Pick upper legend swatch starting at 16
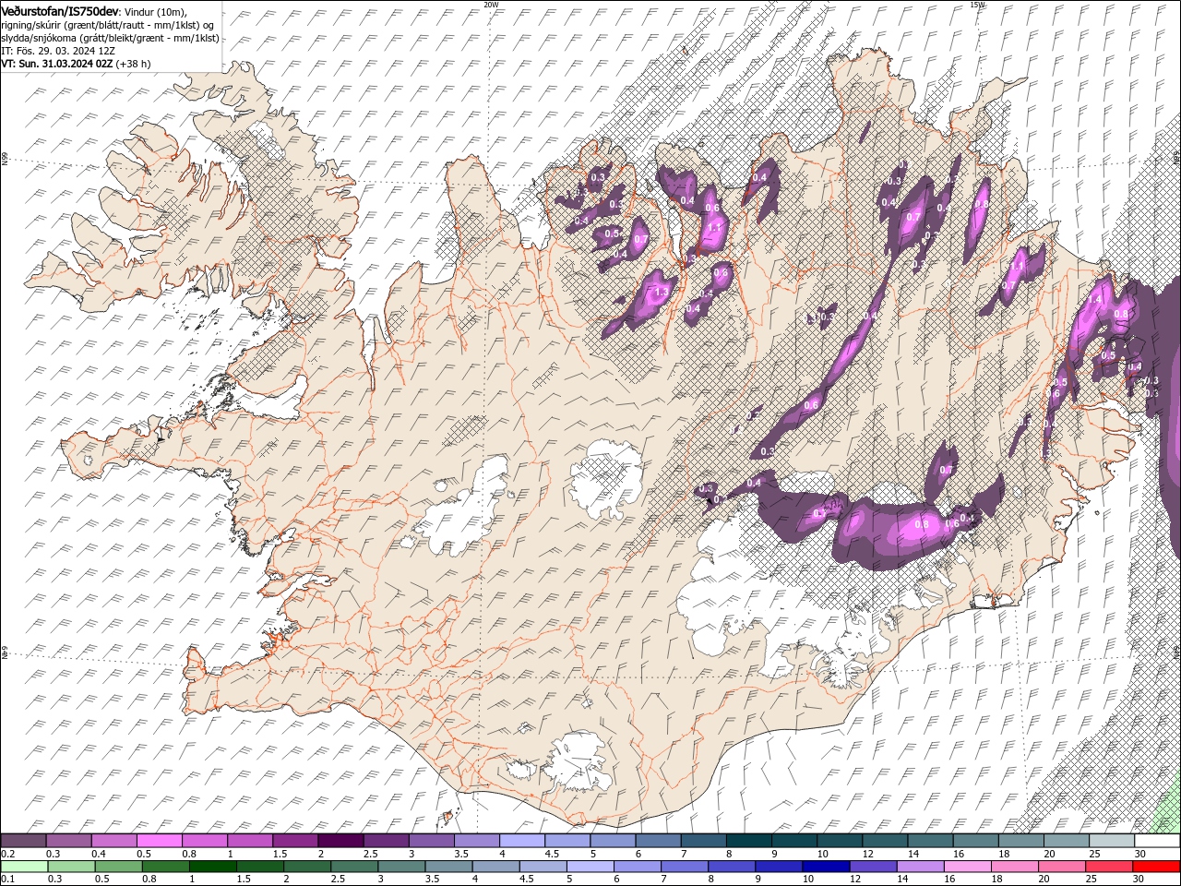1181x886 pixels. pyautogui.click(x=974, y=841)
